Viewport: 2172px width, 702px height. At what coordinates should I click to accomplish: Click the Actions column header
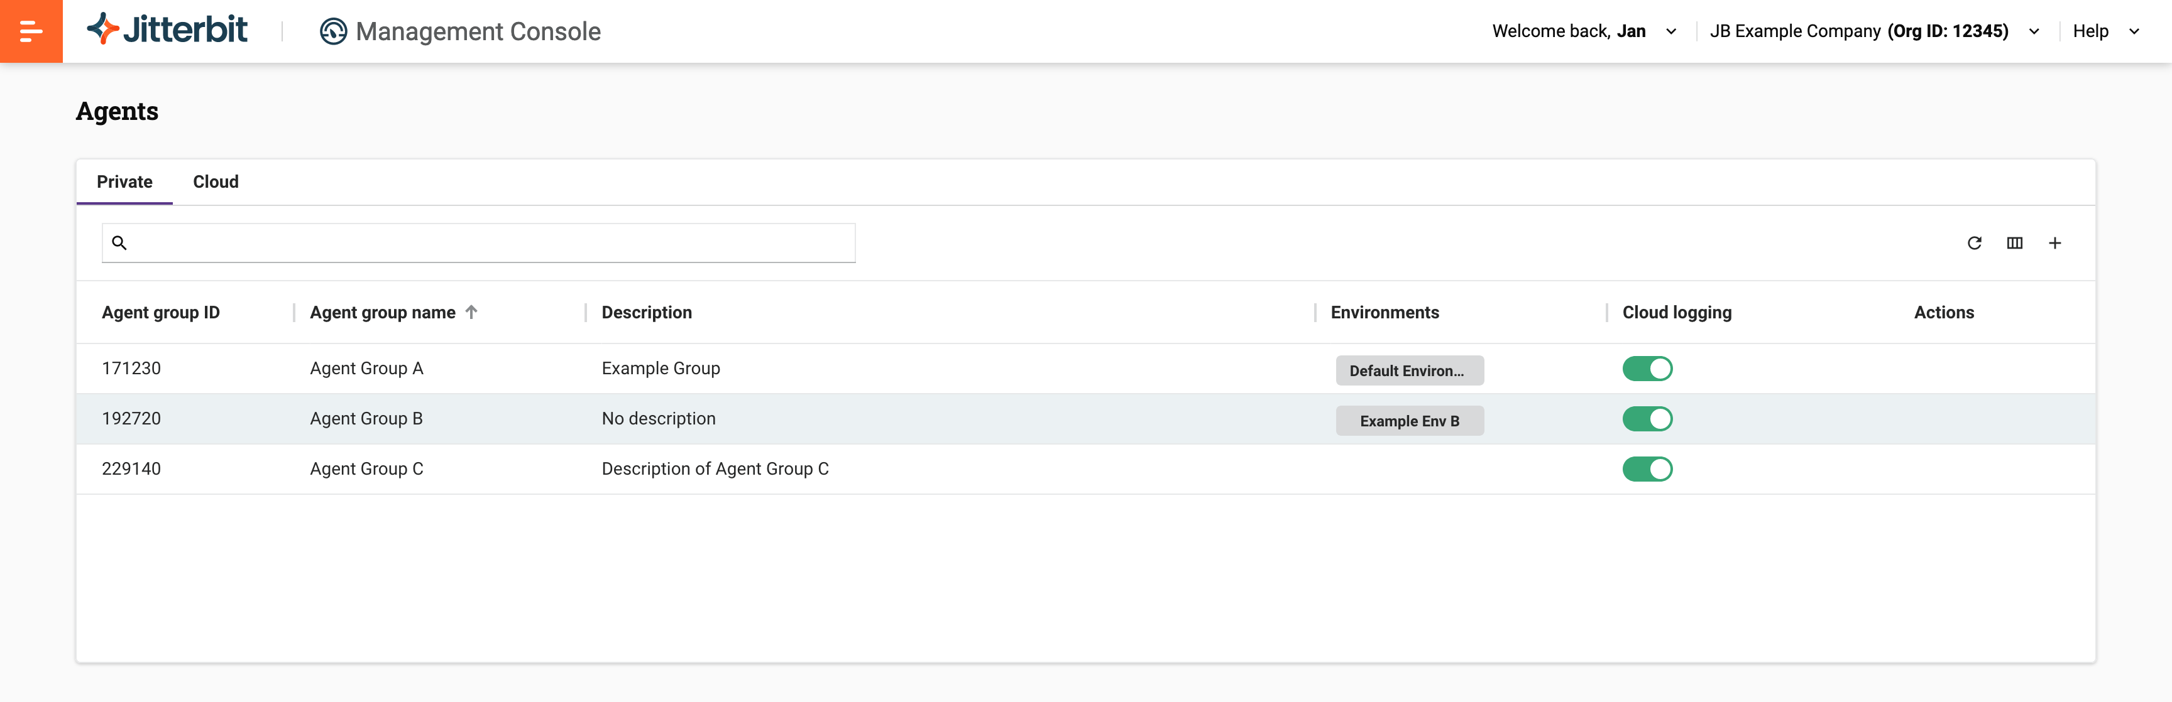(1943, 312)
